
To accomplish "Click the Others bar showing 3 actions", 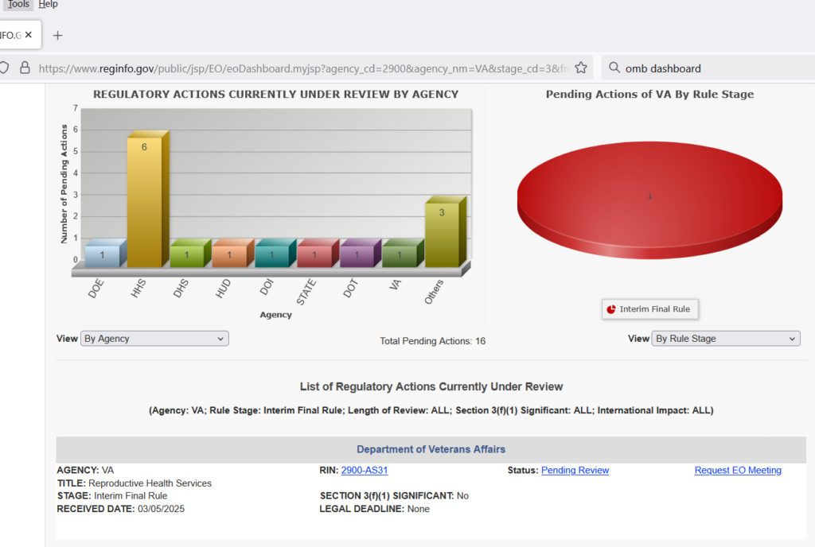I will coord(446,232).
